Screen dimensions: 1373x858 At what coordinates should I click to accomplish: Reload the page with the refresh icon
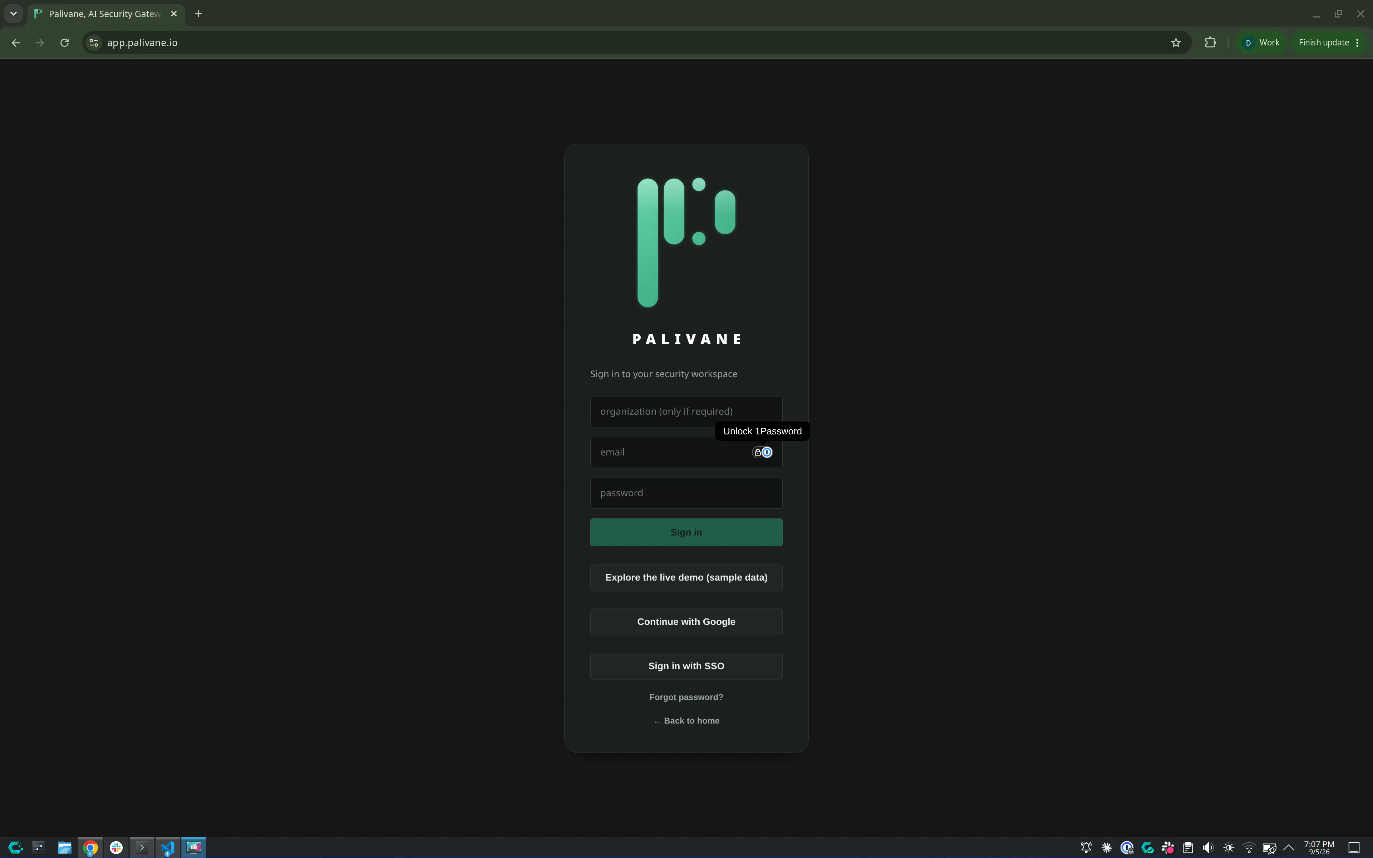click(65, 43)
